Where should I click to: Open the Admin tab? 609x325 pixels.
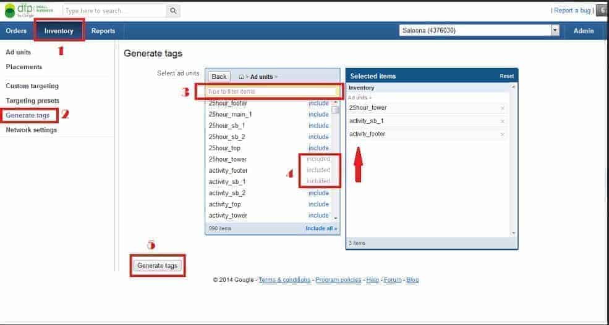pos(584,31)
